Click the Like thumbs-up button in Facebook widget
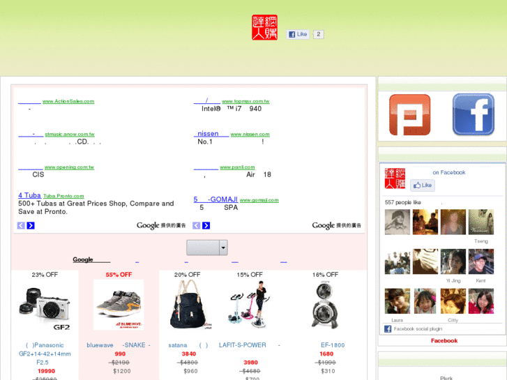The height and width of the screenshot is (380, 507). pos(423,185)
